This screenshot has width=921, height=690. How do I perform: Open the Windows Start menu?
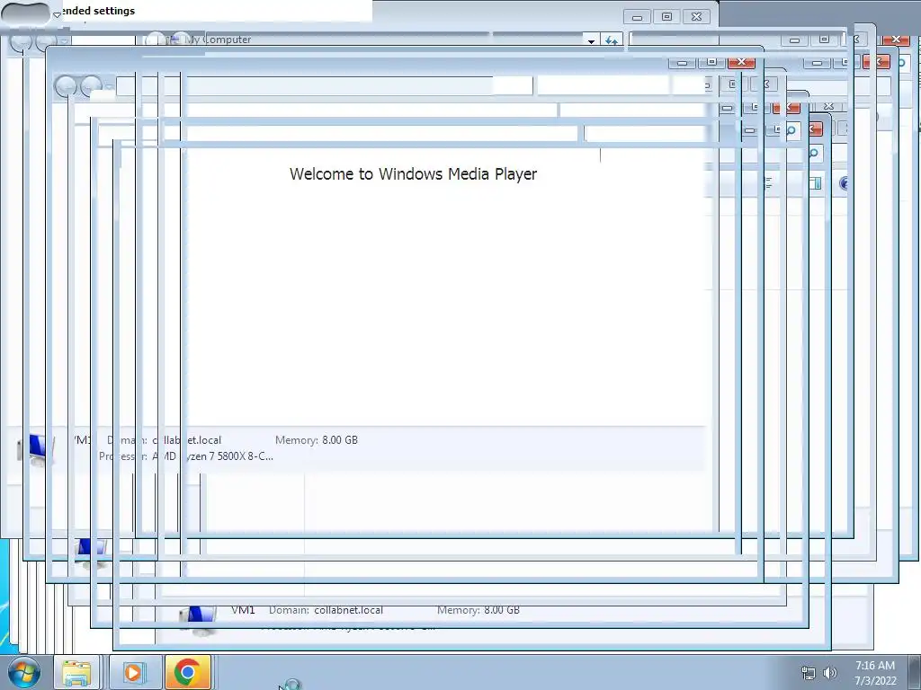pyautogui.click(x=24, y=672)
